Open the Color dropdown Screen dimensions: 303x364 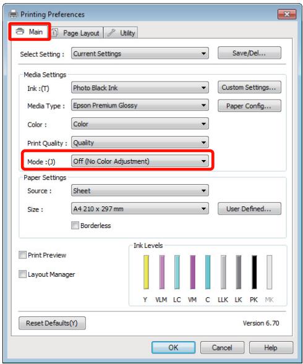[x=140, y=124]
